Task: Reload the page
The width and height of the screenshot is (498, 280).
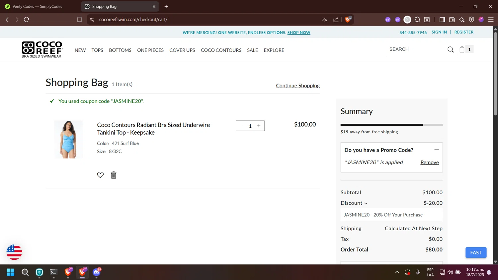Action: (x=27, y=20)
